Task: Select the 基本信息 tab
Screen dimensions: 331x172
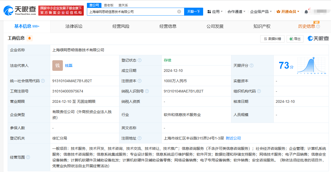Action: click(x=27, y=26)
